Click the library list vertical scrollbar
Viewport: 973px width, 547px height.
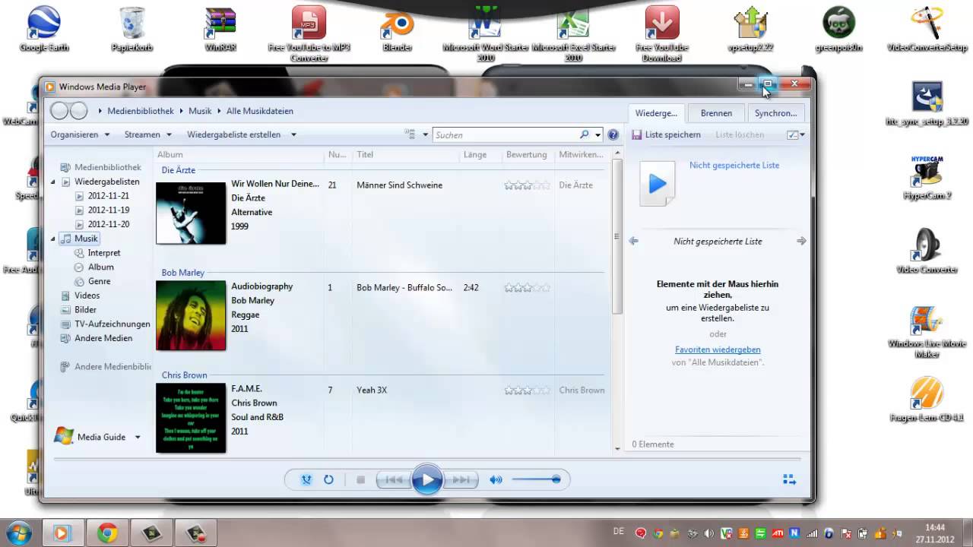click(617, 236)
